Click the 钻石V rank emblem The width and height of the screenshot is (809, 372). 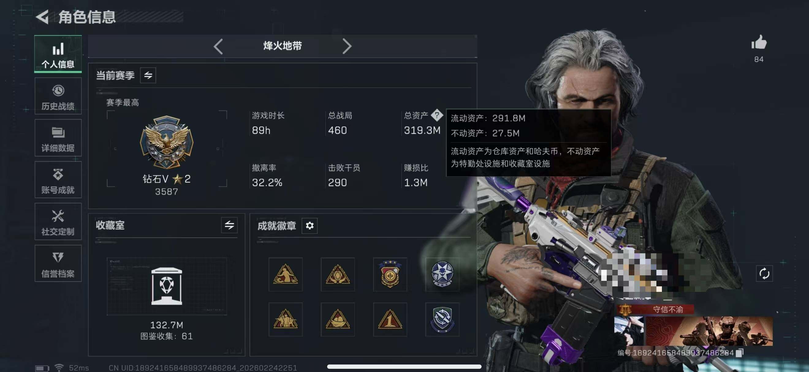tap(166, 143)
